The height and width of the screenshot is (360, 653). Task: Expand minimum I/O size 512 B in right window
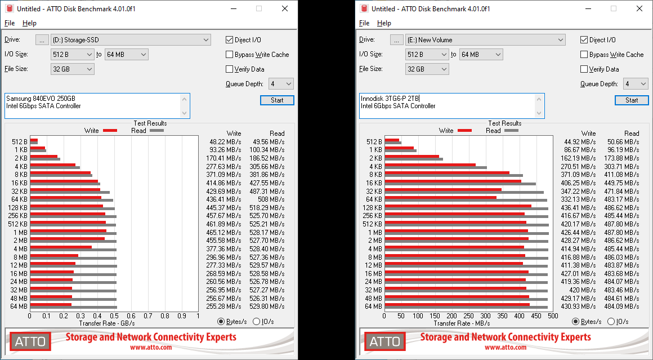tap(427, 55)
